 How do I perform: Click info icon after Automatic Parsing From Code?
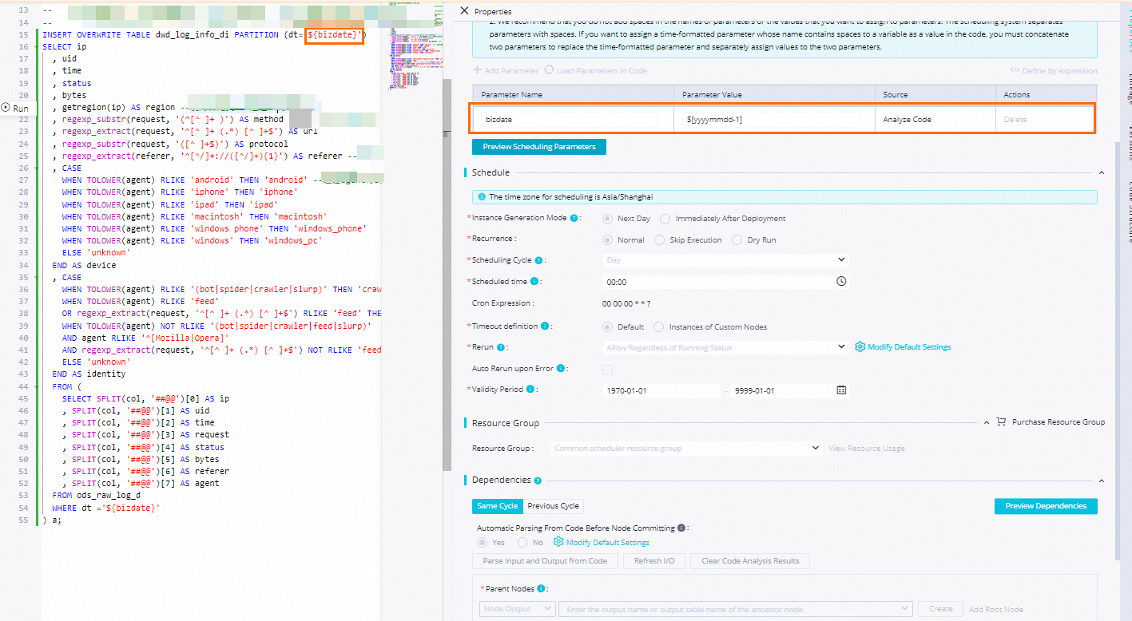coord(681,528)
